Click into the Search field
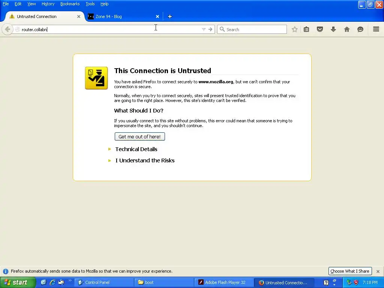Viewport: 384px width, 288px height. click(252, 29)
